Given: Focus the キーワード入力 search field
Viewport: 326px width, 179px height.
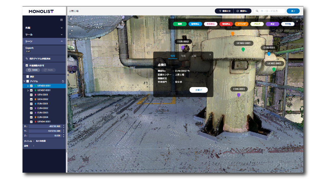Looking at the screenshot, I should [269, 11].
